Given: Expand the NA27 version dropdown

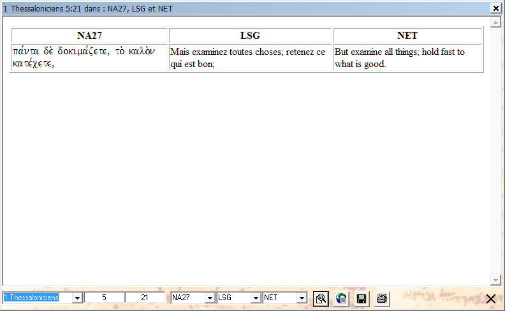Looking at the screenshot, I should pos(210,298).
